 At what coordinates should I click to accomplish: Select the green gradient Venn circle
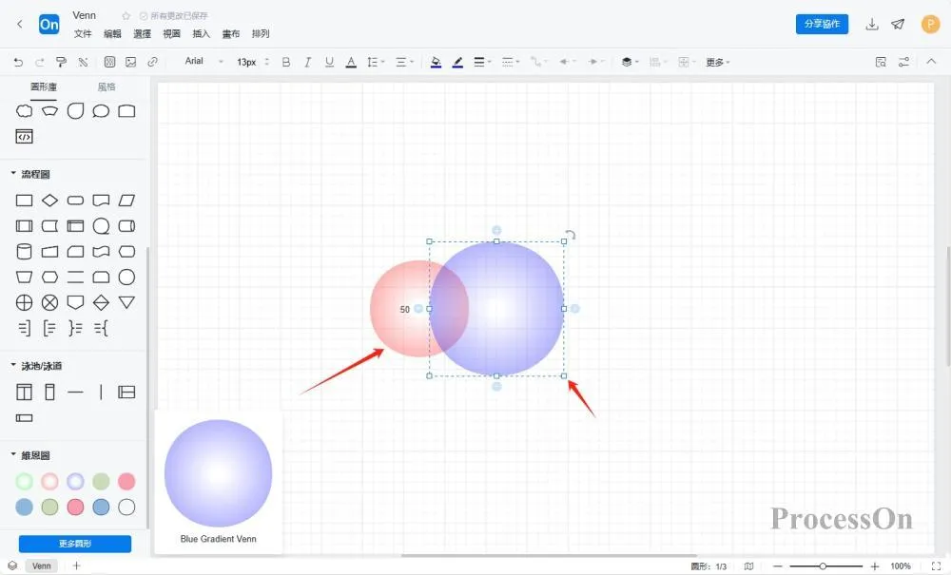point(25,482)
